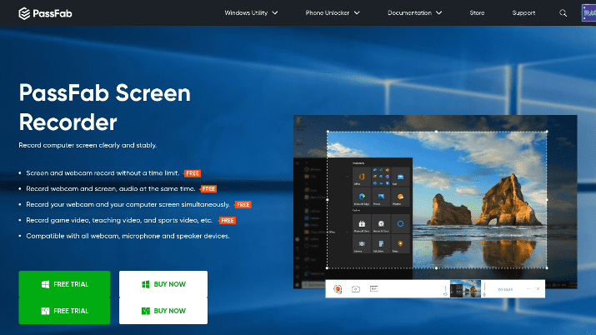The width and height of the screenshot is (596, 335).
Task: Click 'Record webcam and screen, audio at the same time.'
Action: coord(111,189)
